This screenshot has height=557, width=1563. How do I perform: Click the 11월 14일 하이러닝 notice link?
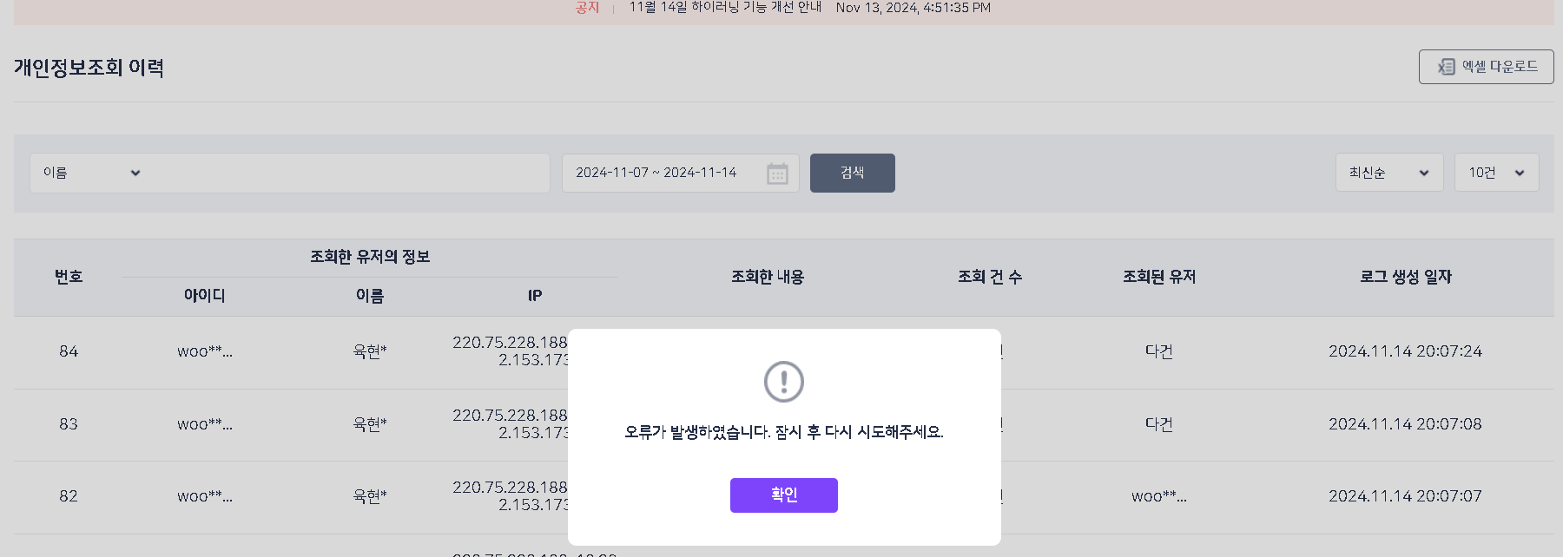pyautogui.click(x=725, y=7)
